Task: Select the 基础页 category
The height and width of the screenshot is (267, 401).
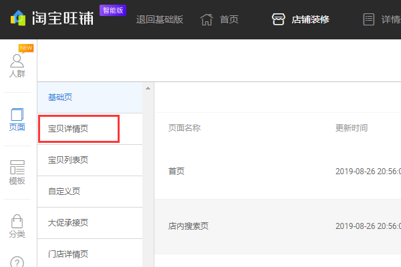Action: 60,97
